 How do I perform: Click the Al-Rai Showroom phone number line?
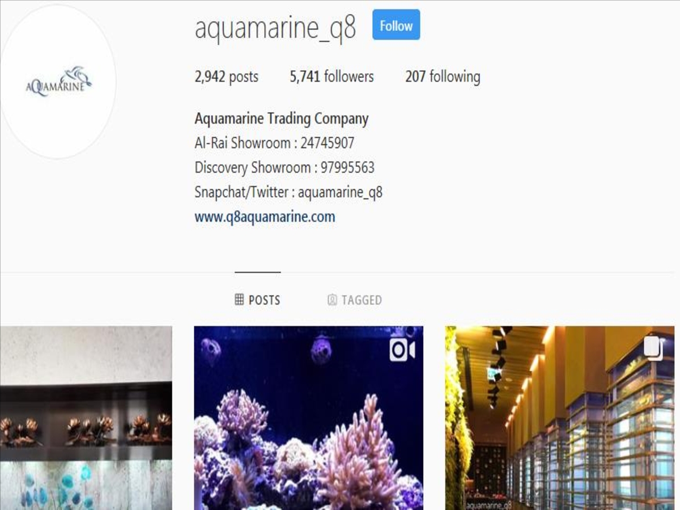click(x=274, y=143)
